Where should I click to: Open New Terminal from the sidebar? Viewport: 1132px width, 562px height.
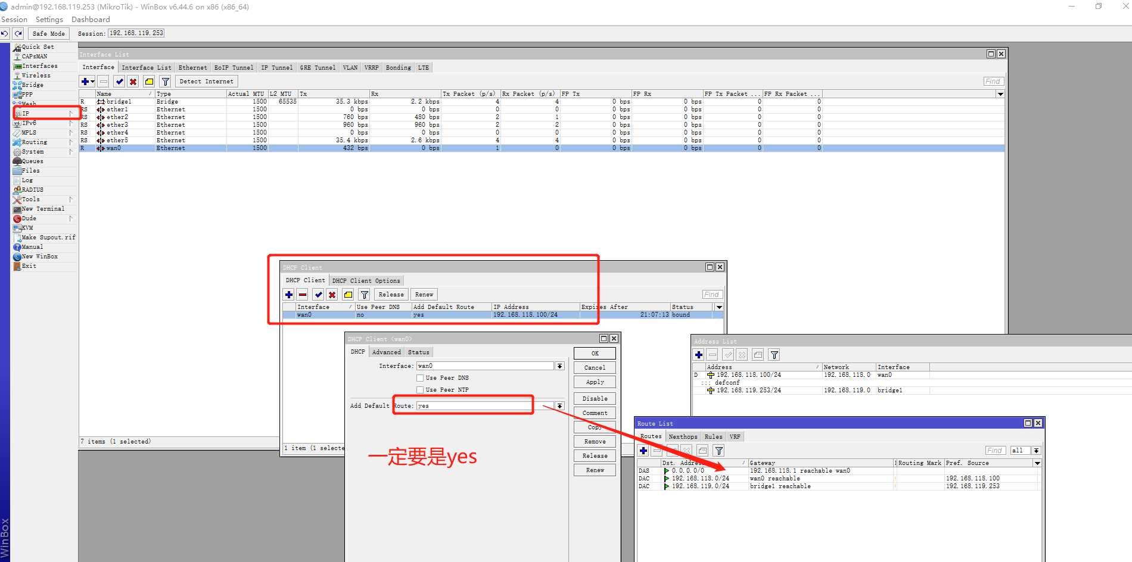42,209
